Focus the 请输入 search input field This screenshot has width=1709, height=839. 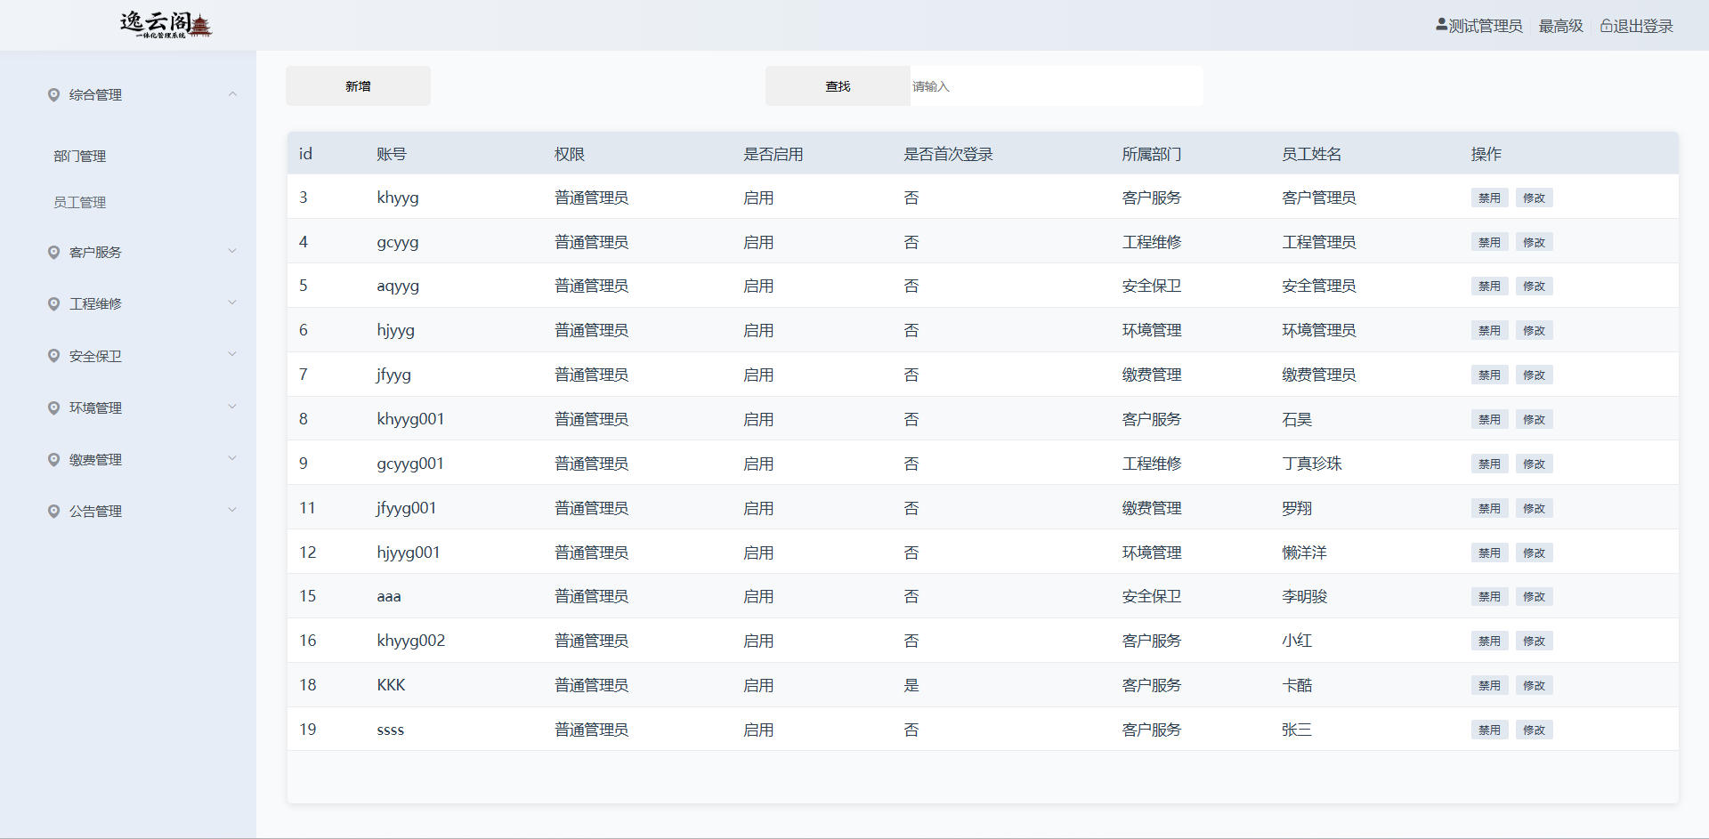tap(1056, 86)
